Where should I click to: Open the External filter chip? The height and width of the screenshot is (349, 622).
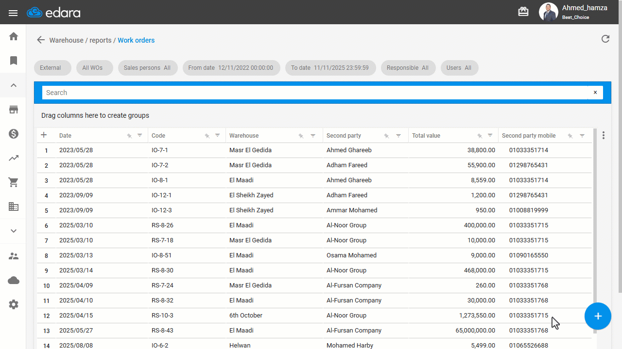[x=52, y=68]
